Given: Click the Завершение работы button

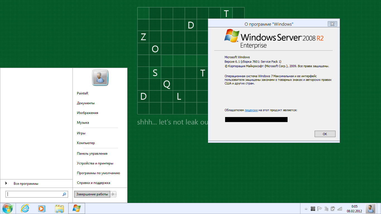Looking at the screenshot, I should pos(92,194).
